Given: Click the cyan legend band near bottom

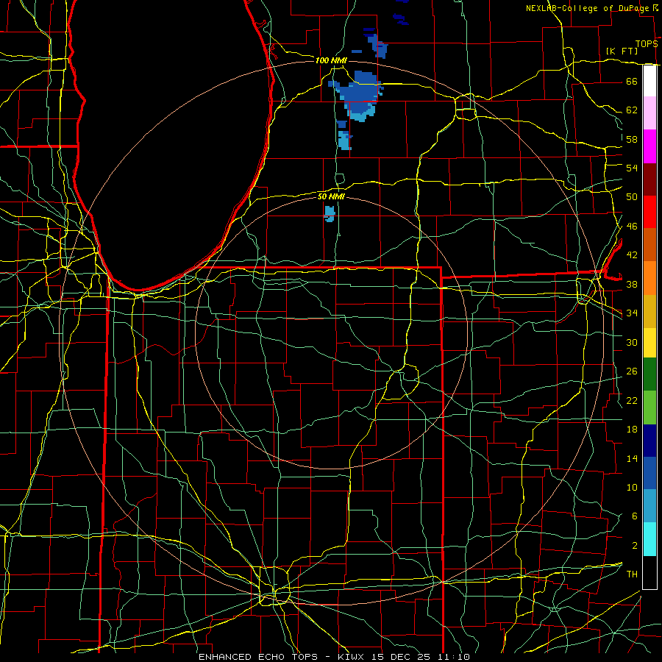Looking at the screenshot, I should pos(649,539).
